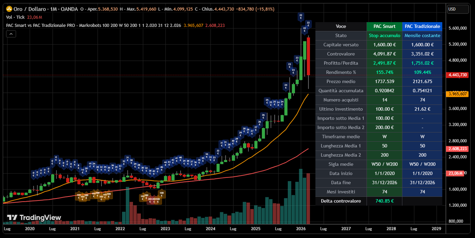Click the latest red monthly candle body
This screenshot has height=238, width=475.
(x=308, y=56)
